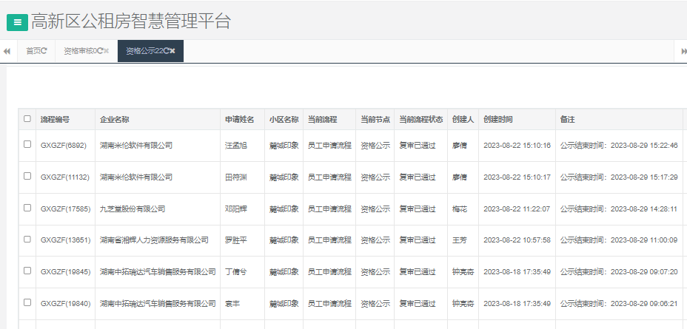687x329 pixels.
Task: Click remark 公示结束时间: 2023-08-29 15:17:29
Action: (x=619, y=177)
